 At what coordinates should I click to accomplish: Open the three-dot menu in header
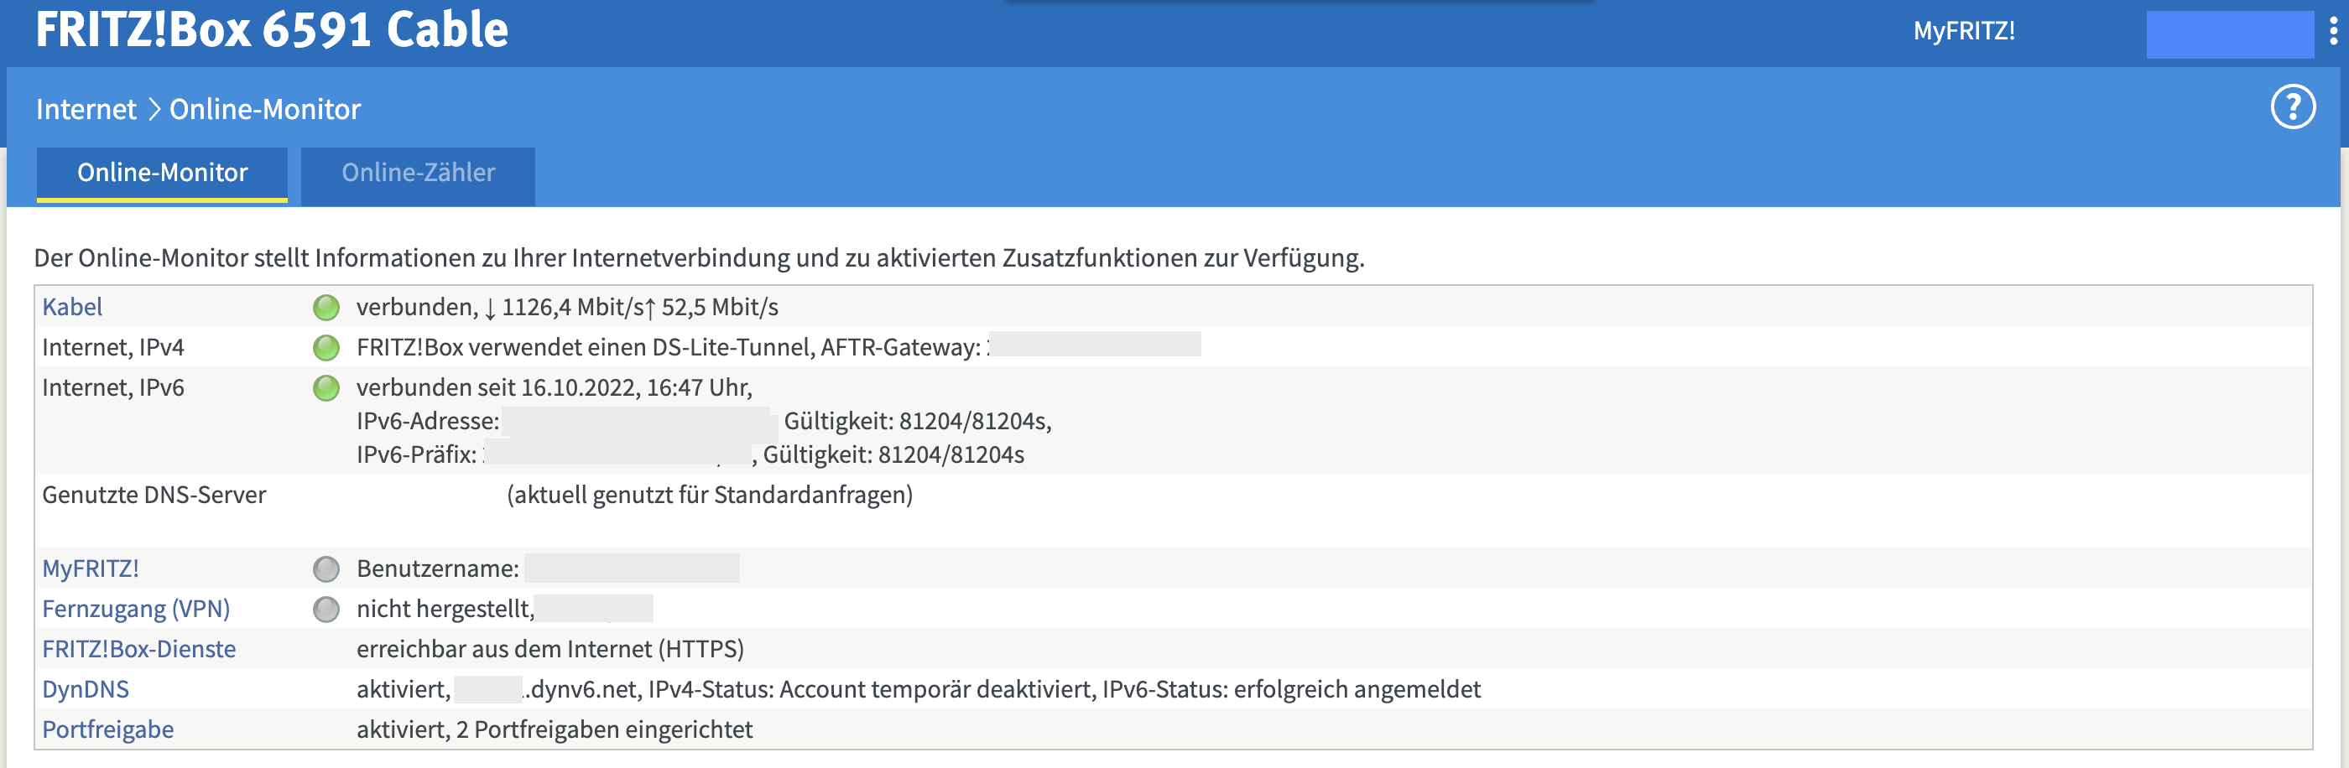2332,31
